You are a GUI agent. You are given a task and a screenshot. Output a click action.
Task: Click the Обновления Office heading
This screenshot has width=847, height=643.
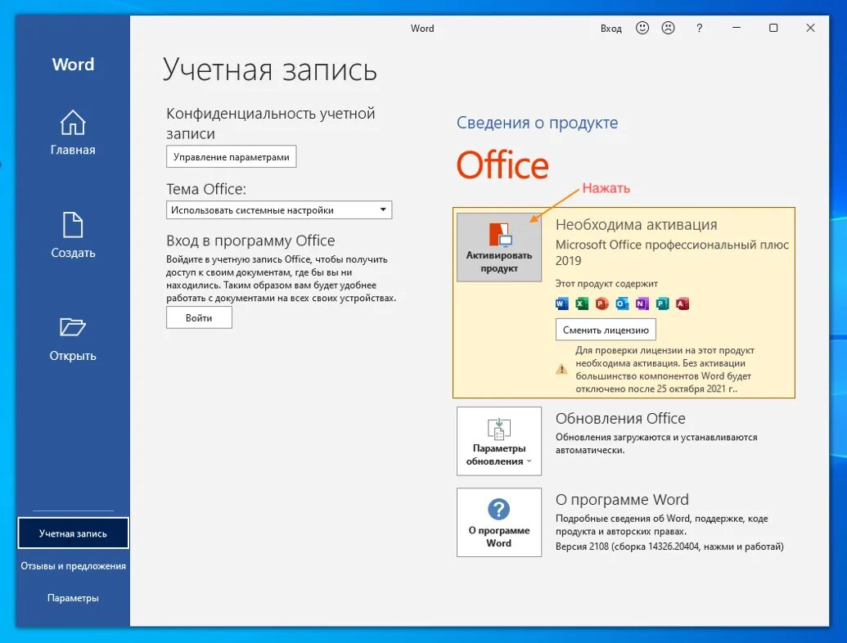[620, 418]
